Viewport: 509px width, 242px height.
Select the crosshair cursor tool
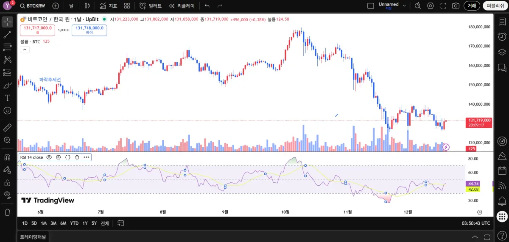click(x=7, y=22)
